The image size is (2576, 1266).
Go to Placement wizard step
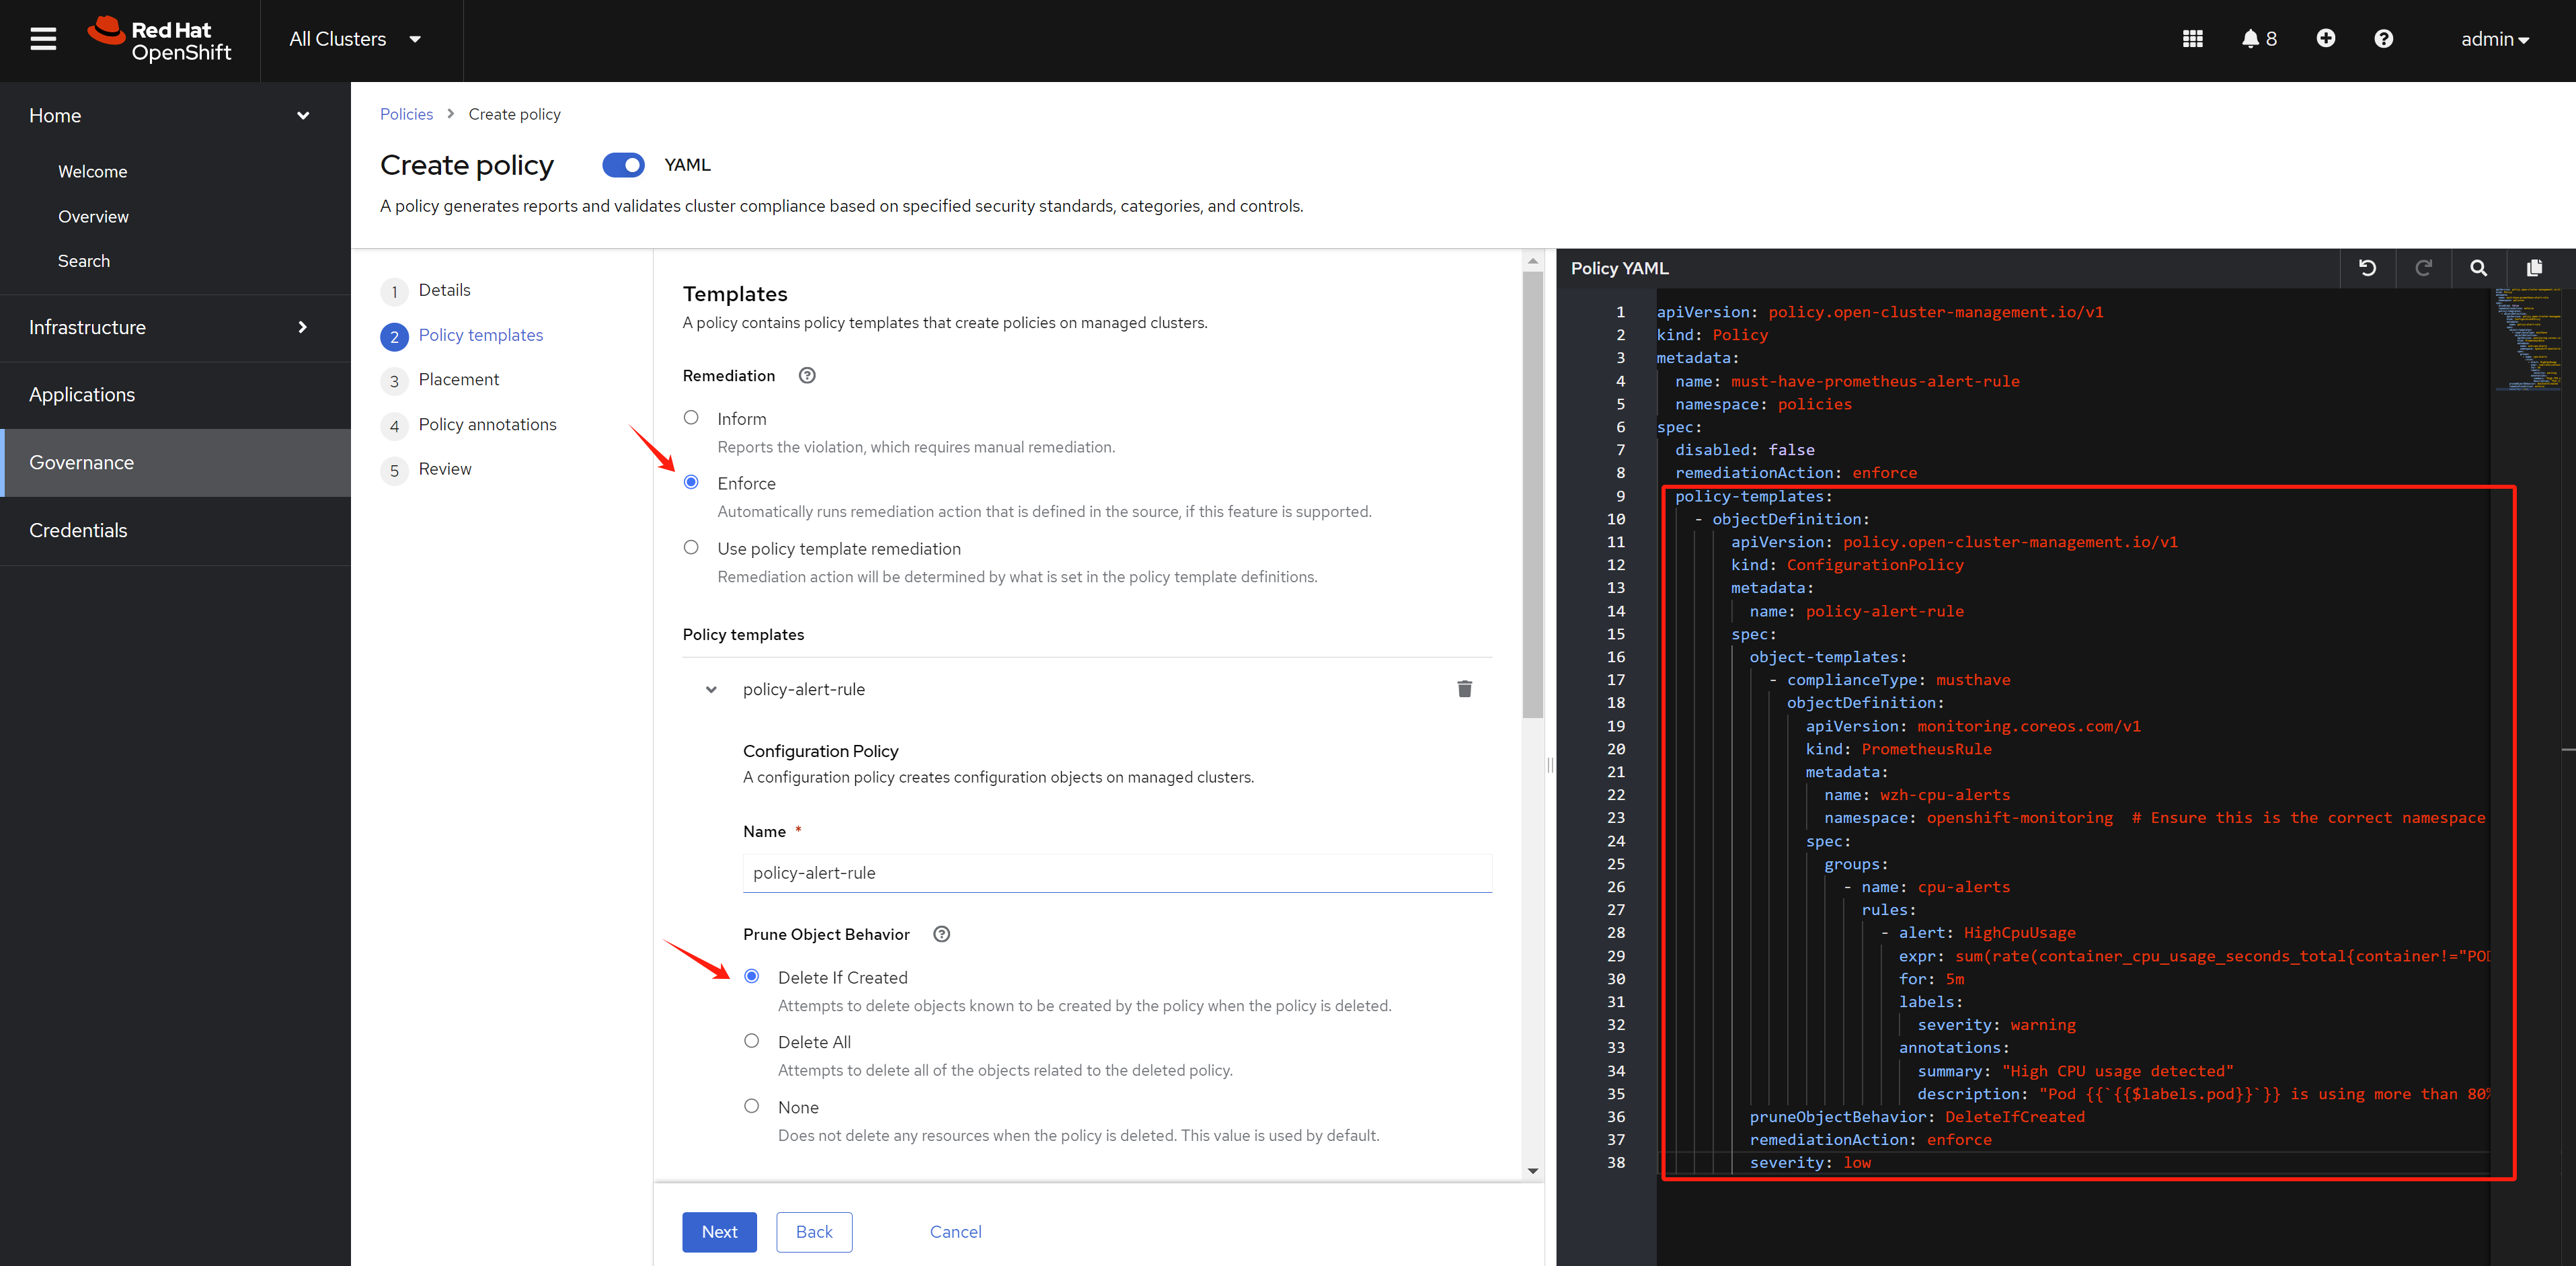click(x=458, y=380)
